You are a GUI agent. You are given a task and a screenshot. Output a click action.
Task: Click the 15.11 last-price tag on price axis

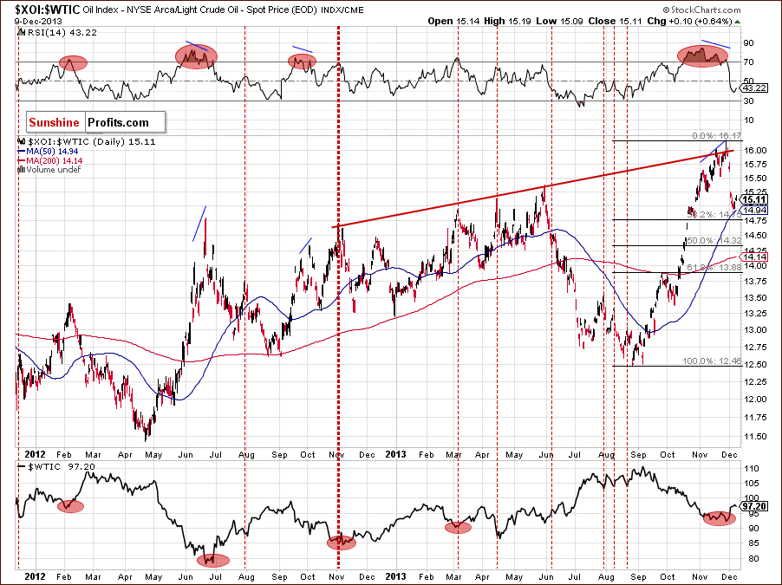coord(754,199)
